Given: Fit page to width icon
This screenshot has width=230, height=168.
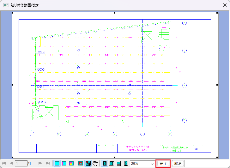Looking at the screenshot, I should pos(119,163).
